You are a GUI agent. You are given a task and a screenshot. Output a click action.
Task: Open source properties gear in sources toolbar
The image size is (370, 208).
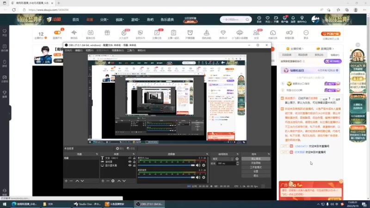(x=113, y=181)
